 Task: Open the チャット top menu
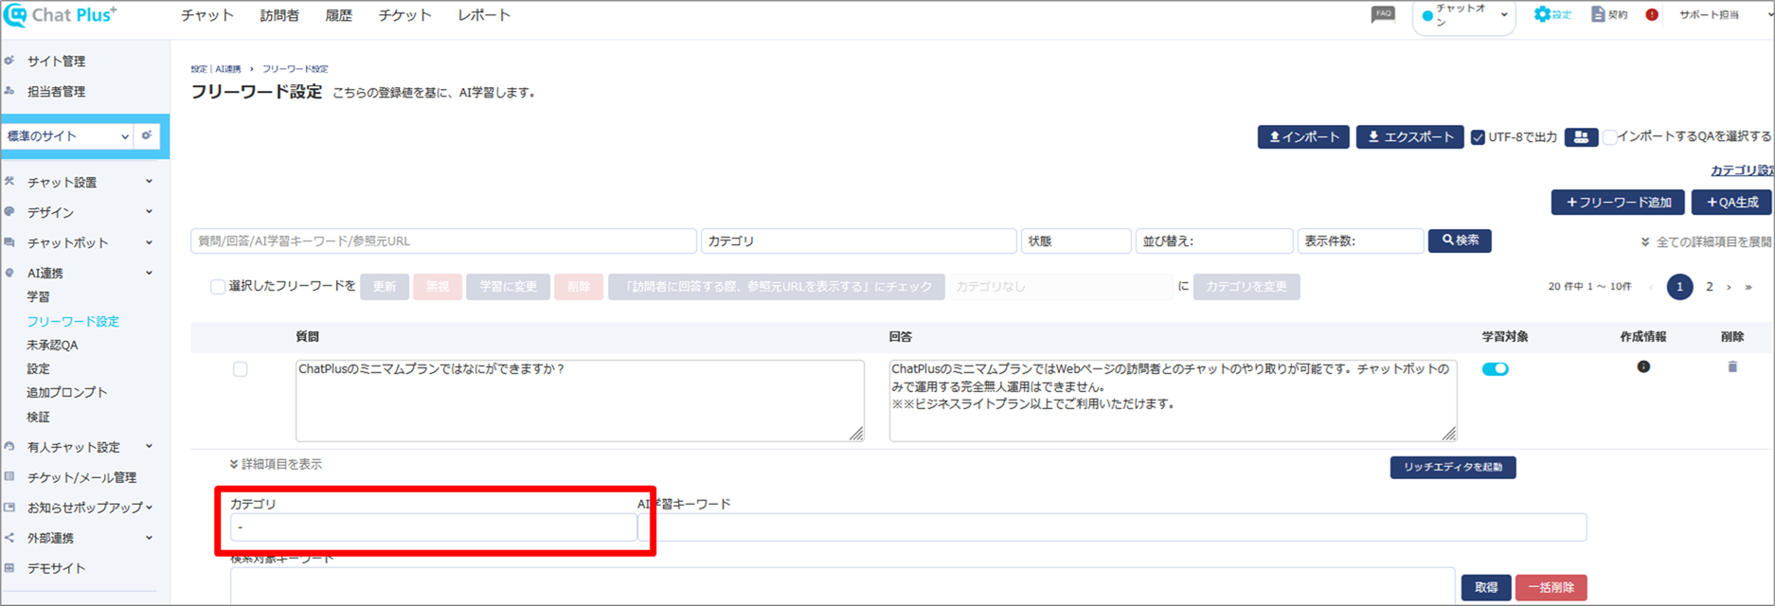207,15
